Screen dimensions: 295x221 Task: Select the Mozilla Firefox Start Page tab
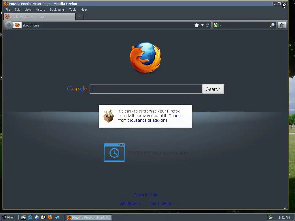(x=39, y=16)
